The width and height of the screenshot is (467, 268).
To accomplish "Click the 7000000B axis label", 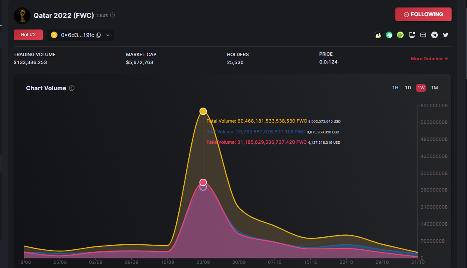I will click(x=432, y=241).
